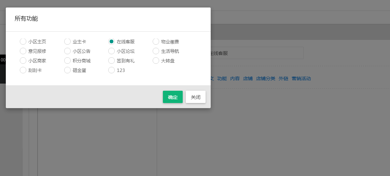Screen dimensions: 390x176
Task: Select the 小区商家 radio option
Action: [23, 61]
